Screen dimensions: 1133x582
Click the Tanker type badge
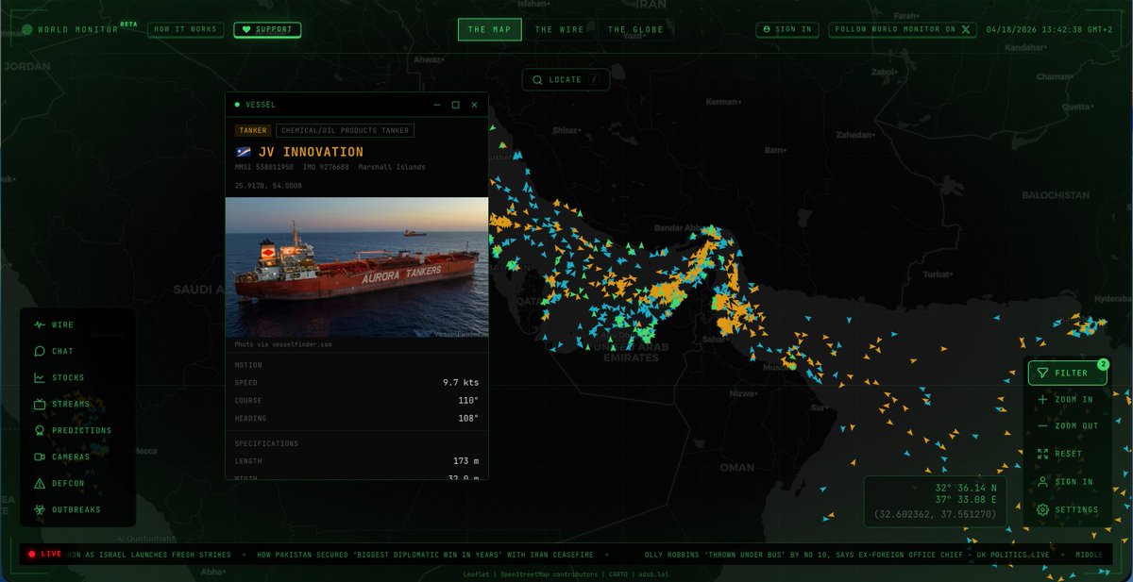(x=253, y=131)
